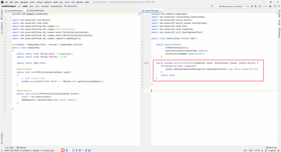
Task: Switch to the ExampleMod.java tab
Action: click(15, 11)
